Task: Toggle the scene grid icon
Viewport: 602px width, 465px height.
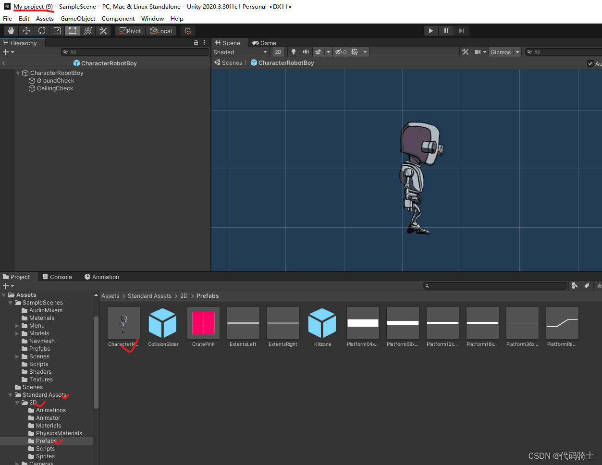Action: click(x=355, y=52)
